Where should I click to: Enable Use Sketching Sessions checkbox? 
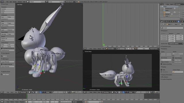2,48
